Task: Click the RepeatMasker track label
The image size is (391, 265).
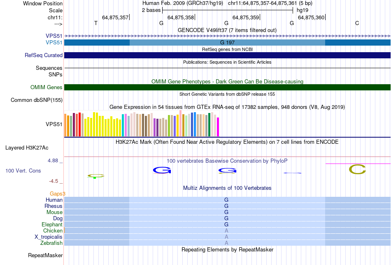Action: click(45, 255)
